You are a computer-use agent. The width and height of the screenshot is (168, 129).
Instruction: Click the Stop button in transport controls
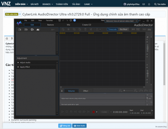[x=67, y=112]
